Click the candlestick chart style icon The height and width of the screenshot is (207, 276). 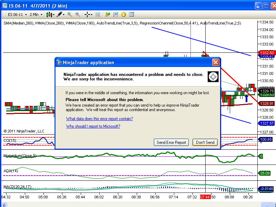(x=49, y=14)
